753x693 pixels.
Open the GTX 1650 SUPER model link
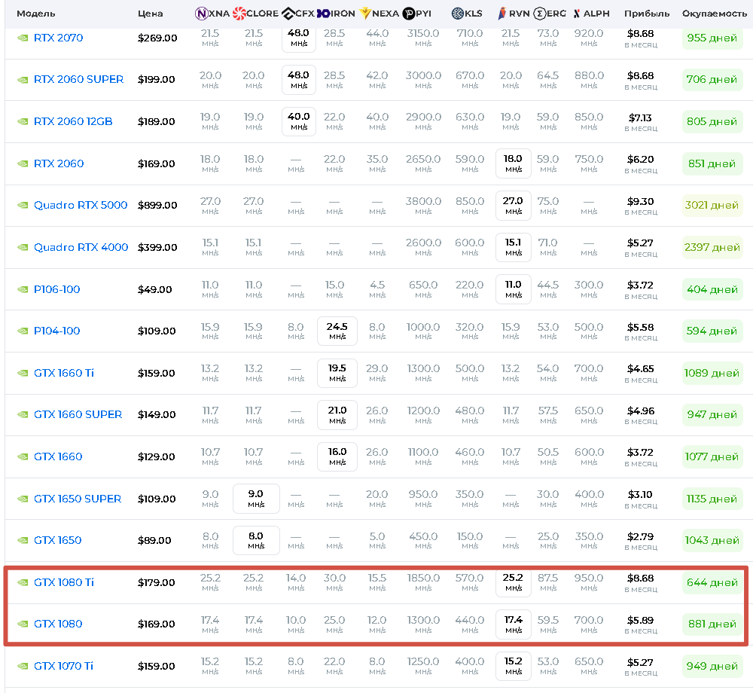[78, 499]
